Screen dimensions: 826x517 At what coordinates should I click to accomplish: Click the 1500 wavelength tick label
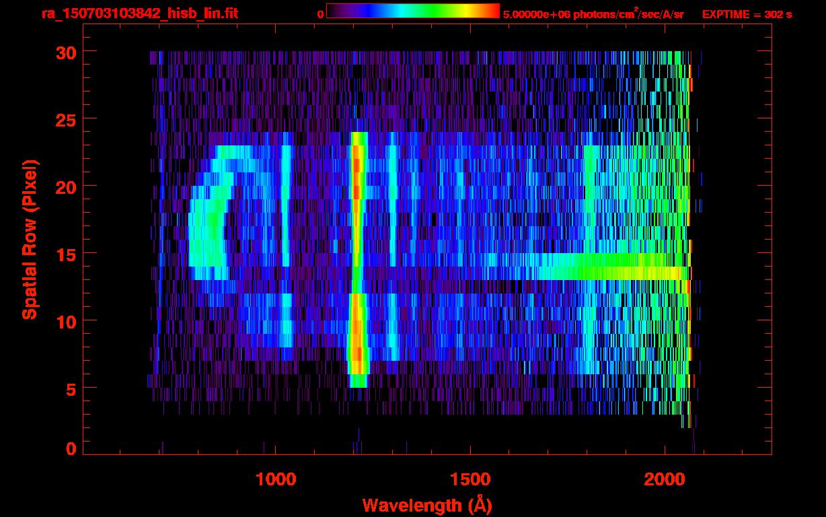(x=470, y=479)
